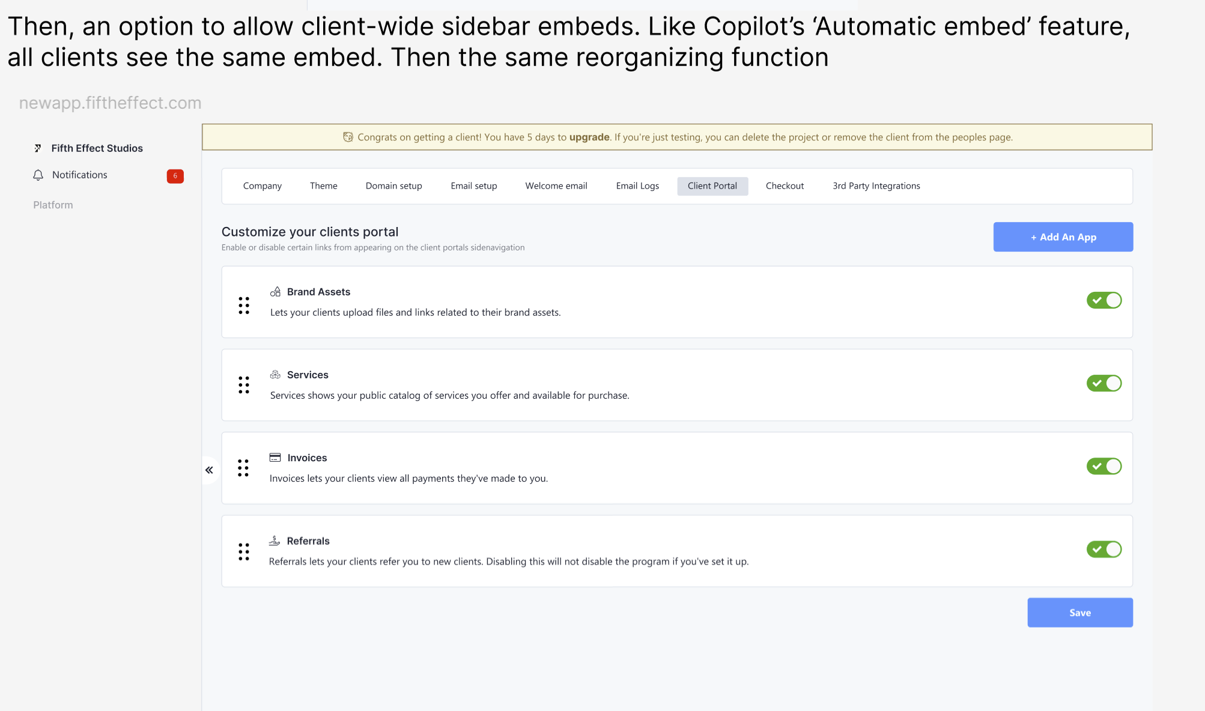Click the Services drag handle dots

tap(244, 385)
